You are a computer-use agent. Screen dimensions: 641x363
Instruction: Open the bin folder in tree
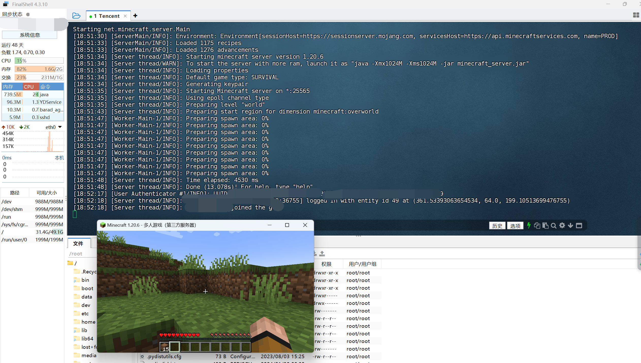82,280
